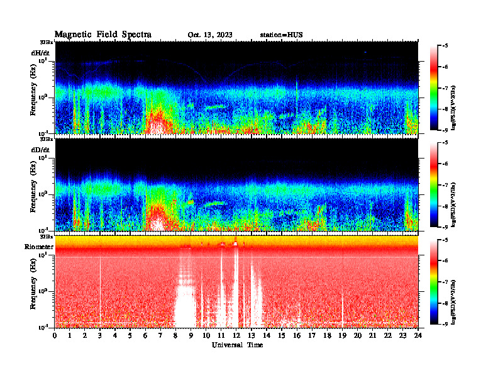The height and width of the screenshot is (385, 498).
Task: Click the "32Hz" label atop the Riometer panel
Action: (x=47, y=237)
